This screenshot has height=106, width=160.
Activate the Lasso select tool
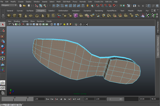click(3, 30)
